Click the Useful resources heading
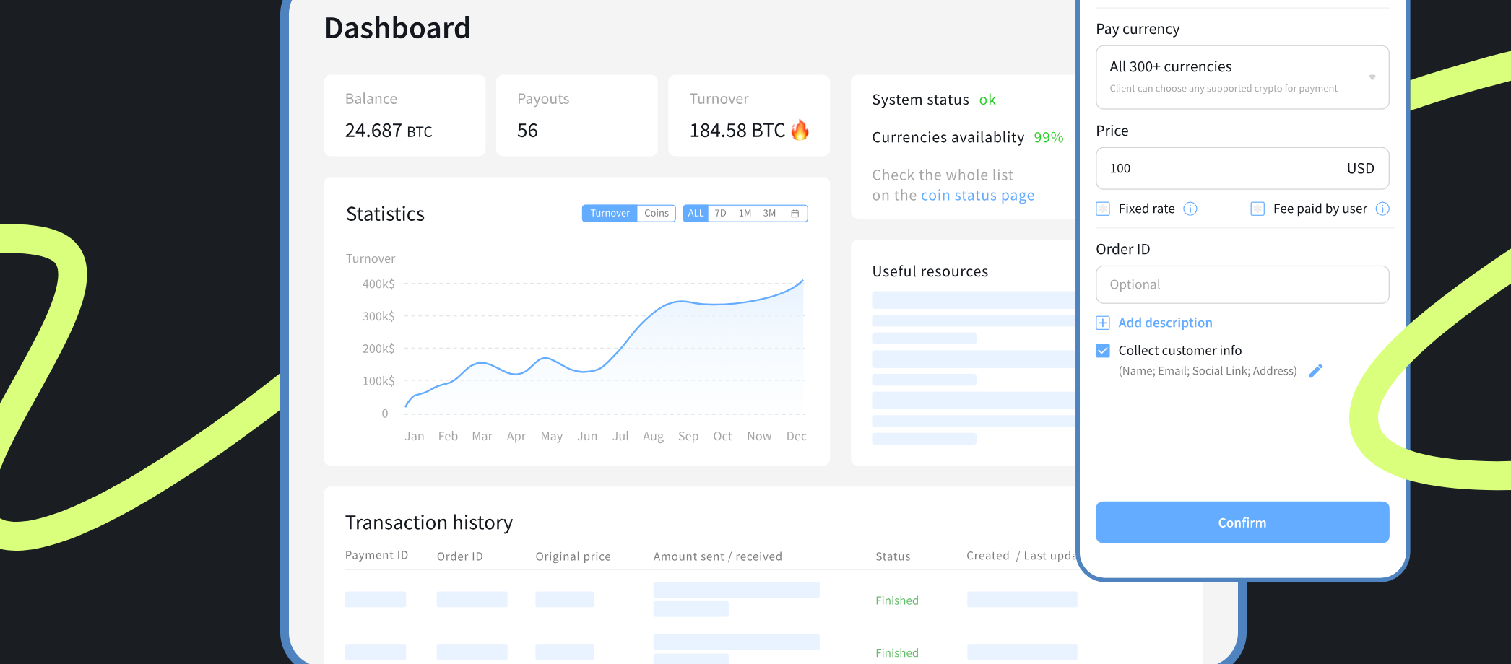The width and height of the screenshot is (1511, 664). click(x=930, y=271)
